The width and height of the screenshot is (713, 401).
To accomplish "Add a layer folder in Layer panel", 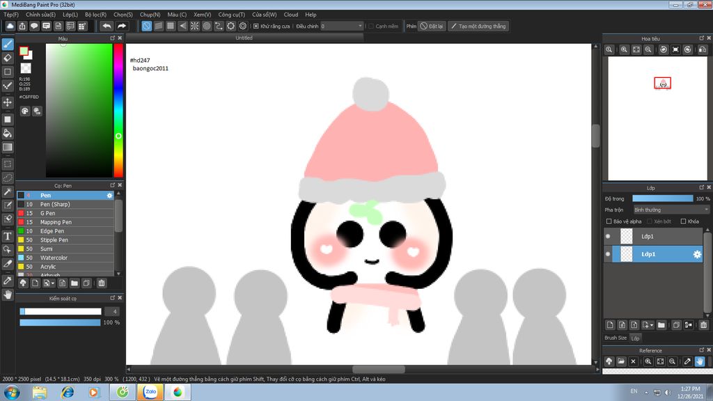I will (x=661, y=324).
